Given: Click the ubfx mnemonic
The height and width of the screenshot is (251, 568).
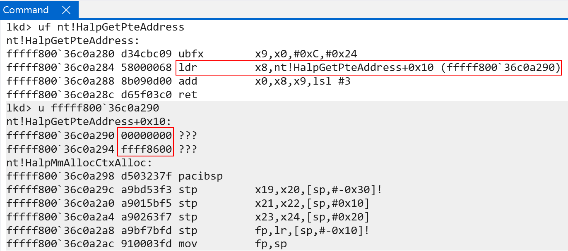Looking at the screenshot, I should [x=191, y=54].
